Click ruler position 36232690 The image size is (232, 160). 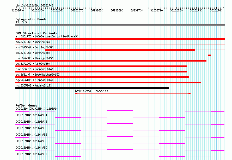[x=117, y=10]
